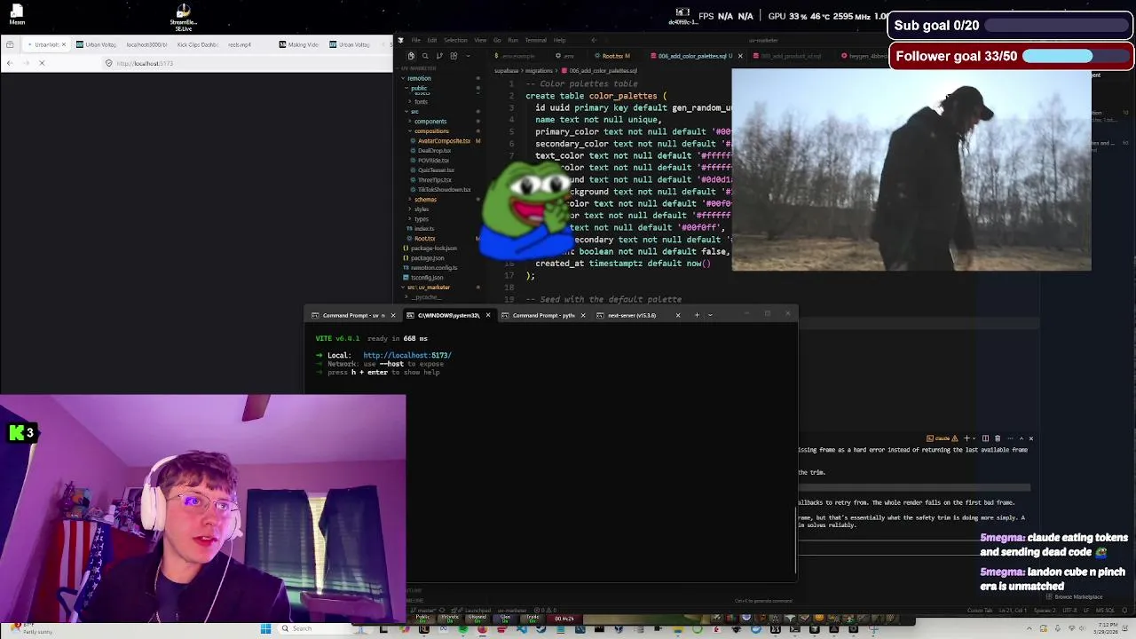Click the migrations breadcrumb segment

(x=538, y=70)
